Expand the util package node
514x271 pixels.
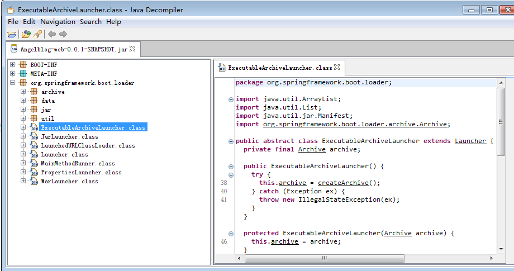click(23, 118)
